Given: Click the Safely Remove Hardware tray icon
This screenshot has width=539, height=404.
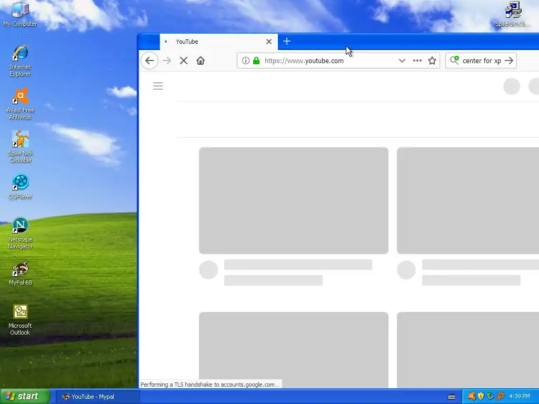Looking at the screenshot, I should [491, 397].
